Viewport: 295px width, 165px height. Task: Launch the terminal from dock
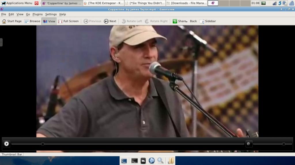134,161
